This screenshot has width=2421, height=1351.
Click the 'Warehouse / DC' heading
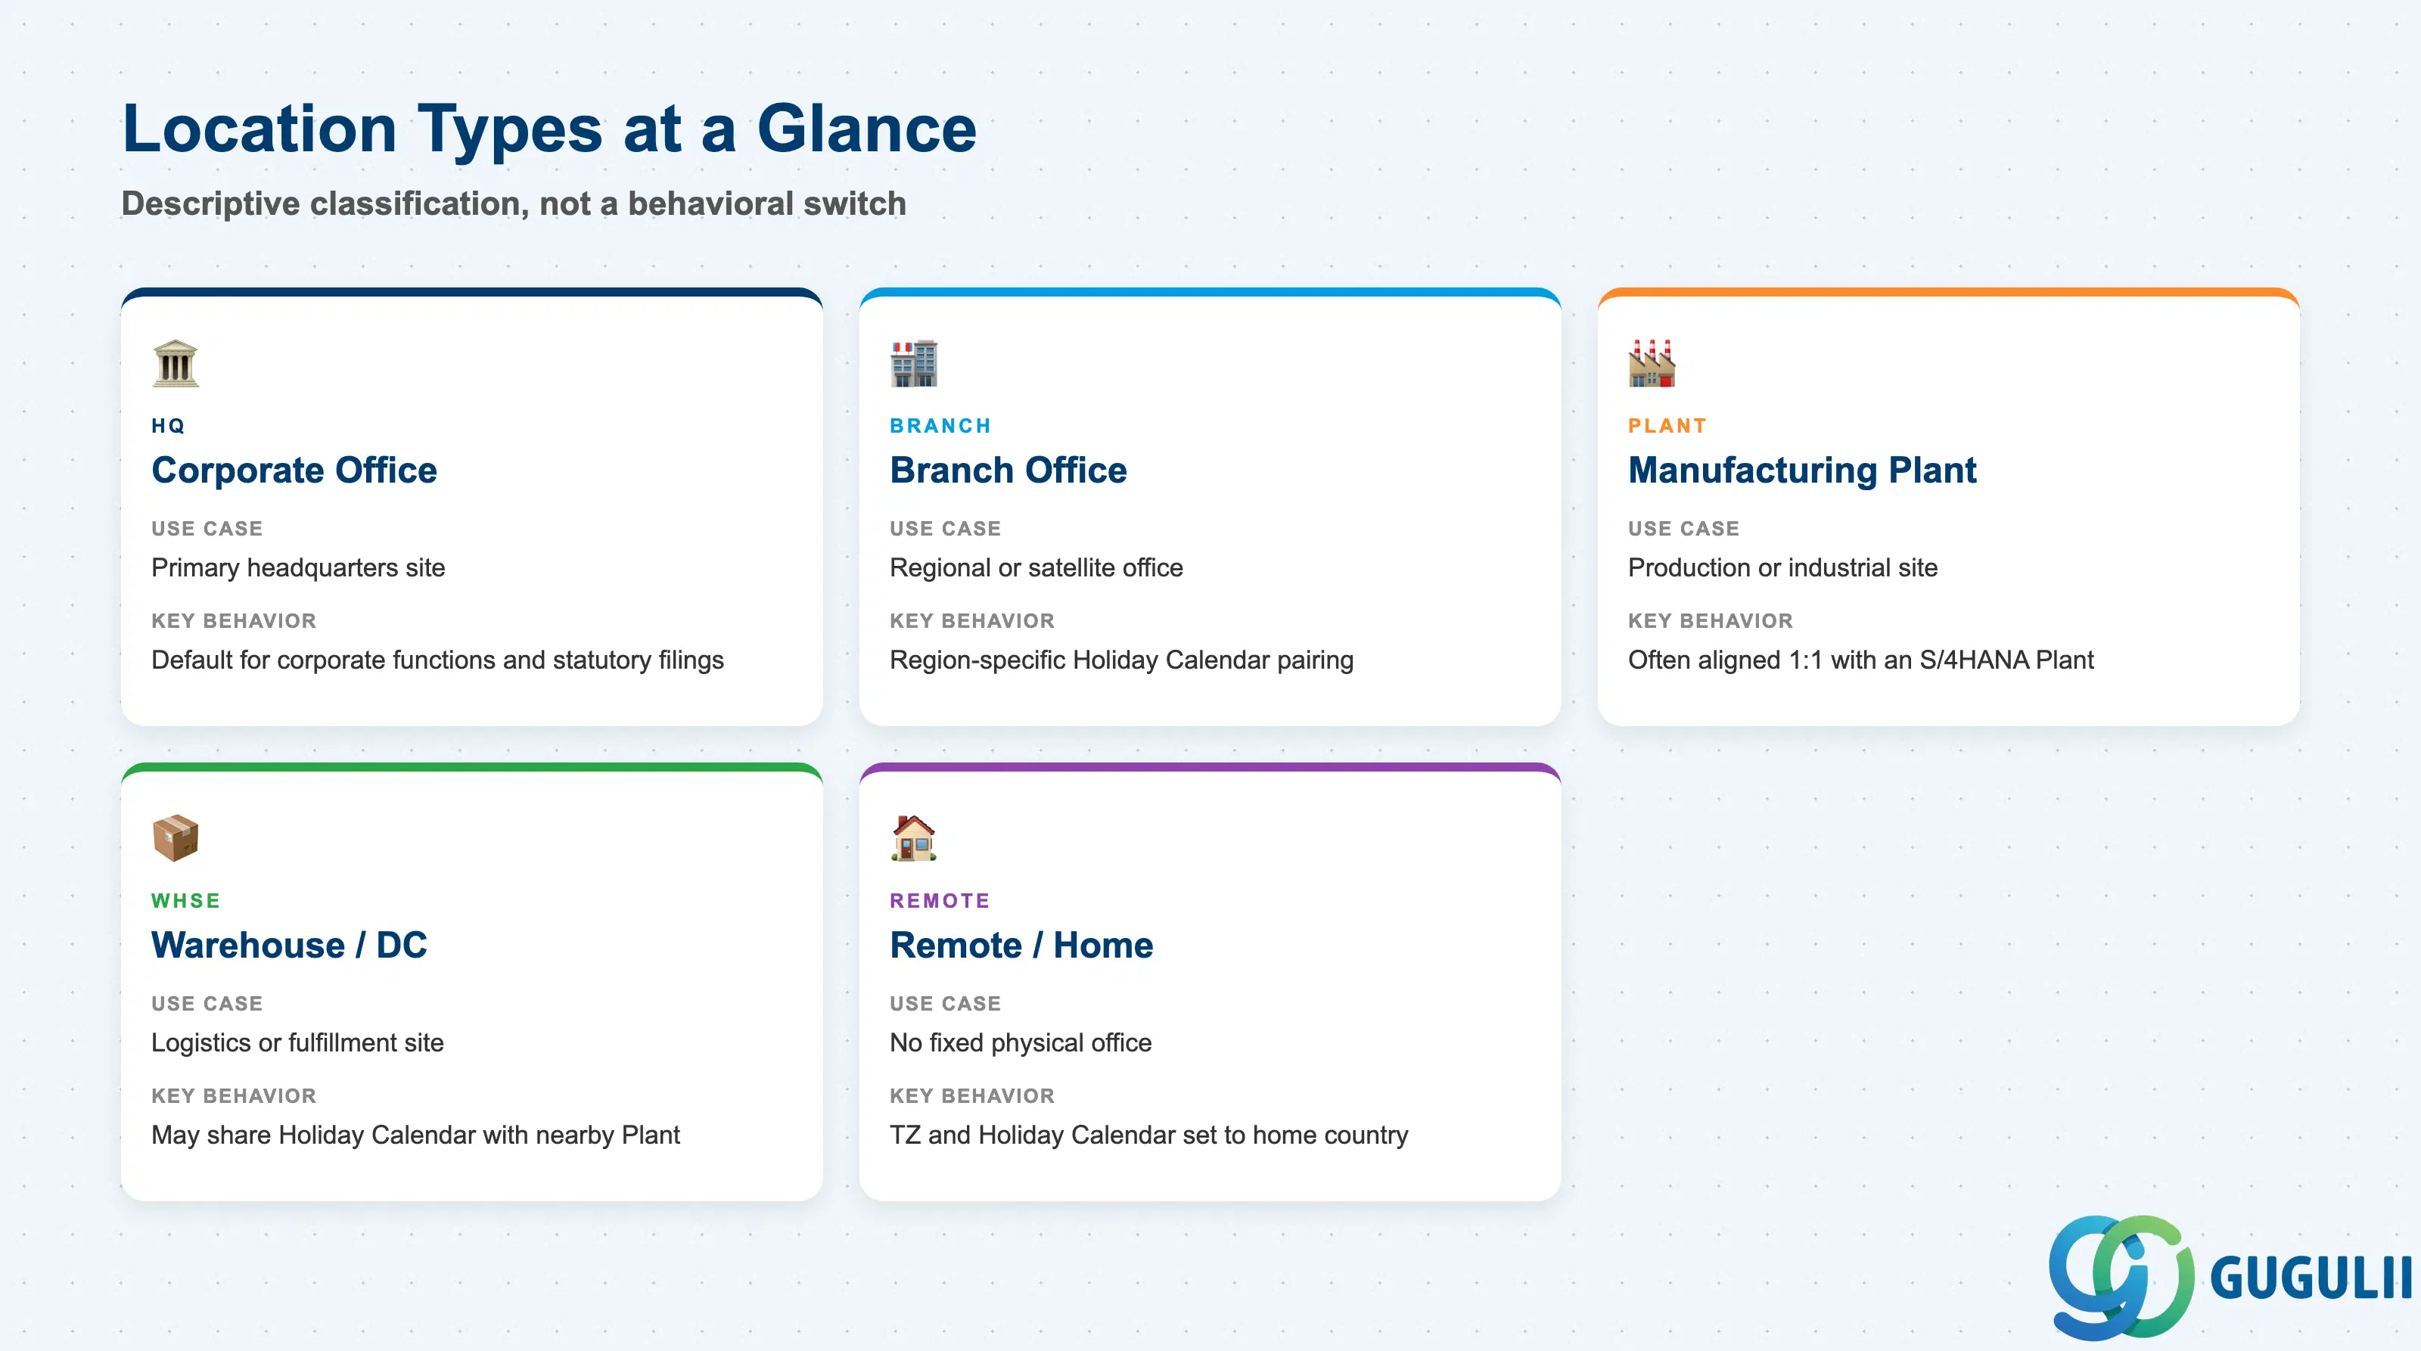[x=290, y=945]
